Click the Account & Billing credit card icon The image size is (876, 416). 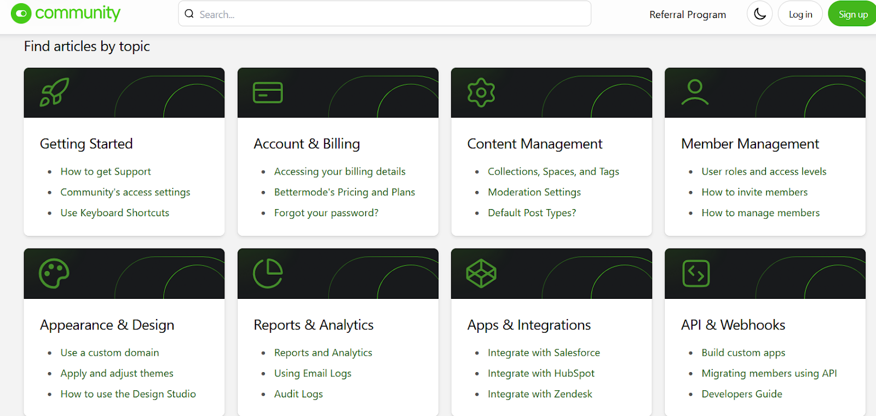coord(268,93)
